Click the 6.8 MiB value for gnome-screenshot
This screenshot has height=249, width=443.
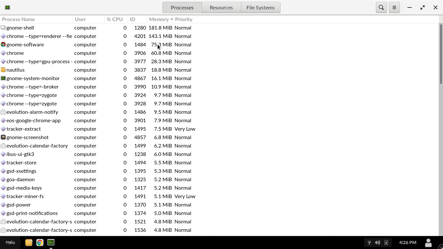point(163,137)
